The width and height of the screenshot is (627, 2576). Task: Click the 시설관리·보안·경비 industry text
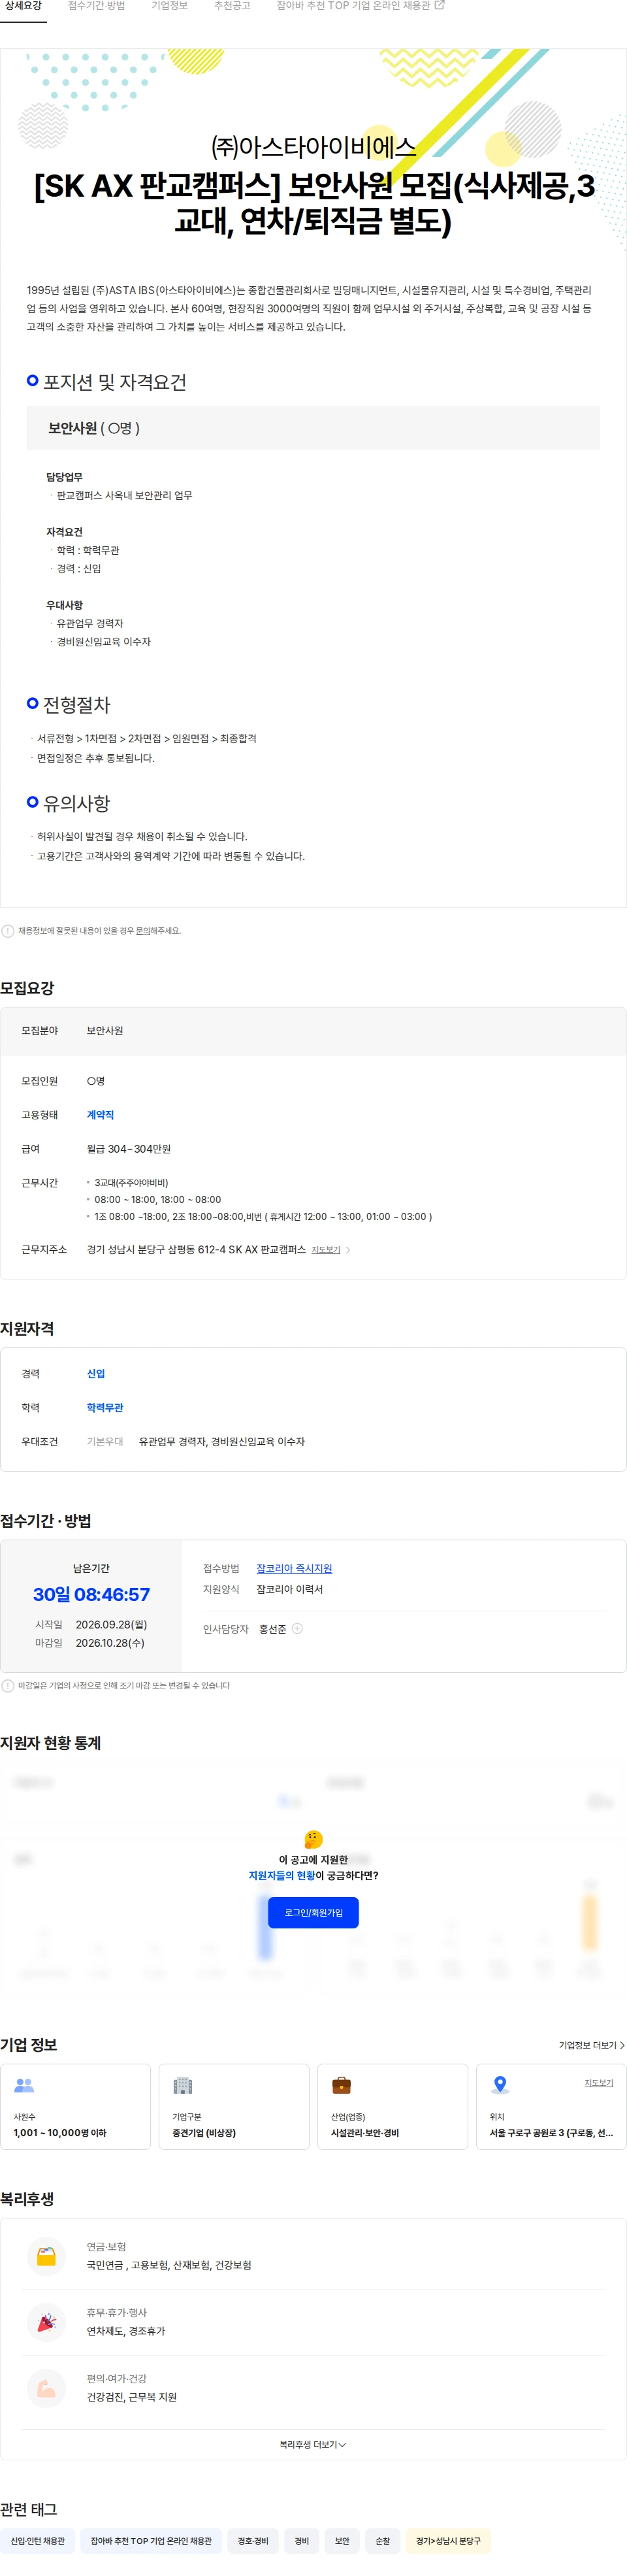(365, 2133)
